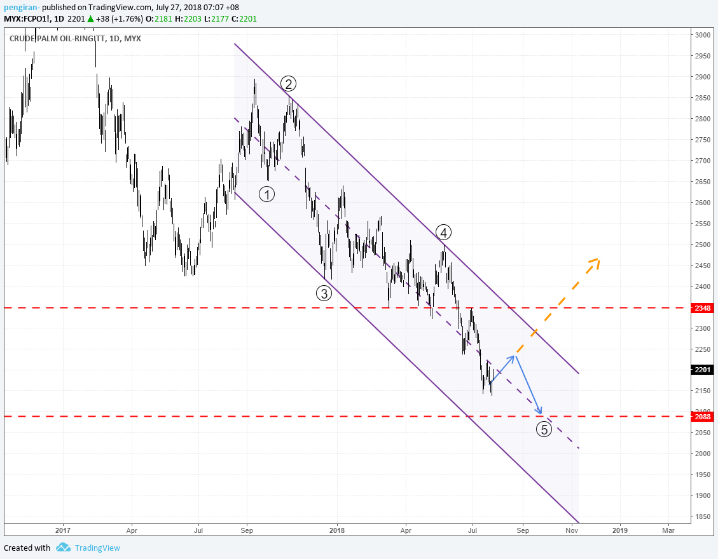This screenshot has width=718, height=559.
Task: Click the 3000 price axis label
Action: click(703, 35)
